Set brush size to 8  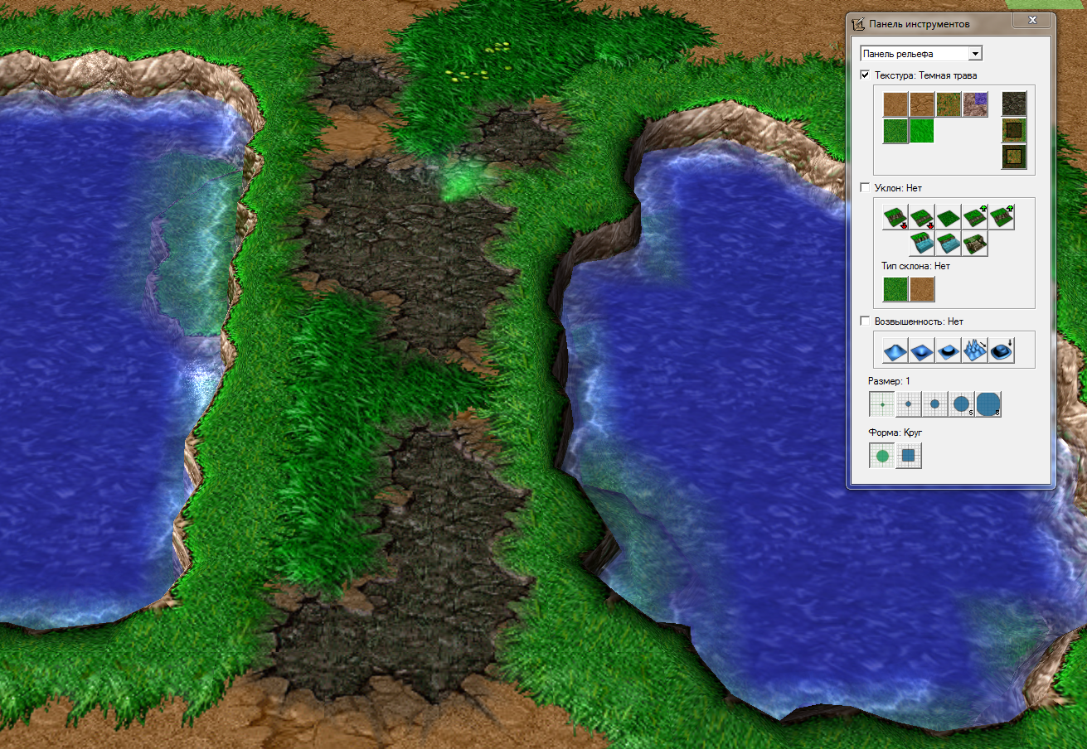988,404
